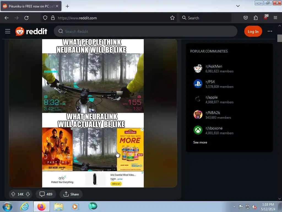Open the Neuralink meme image

coord(93,113)
